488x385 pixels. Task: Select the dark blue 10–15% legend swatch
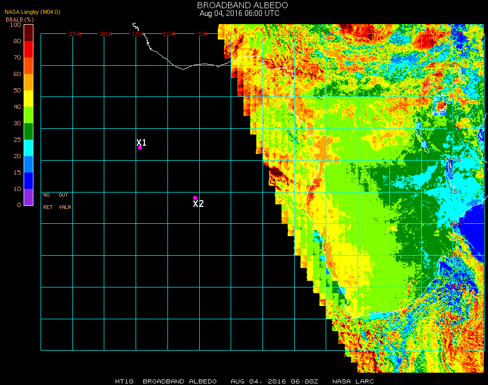pyautogui.click(x=28, y=181)
